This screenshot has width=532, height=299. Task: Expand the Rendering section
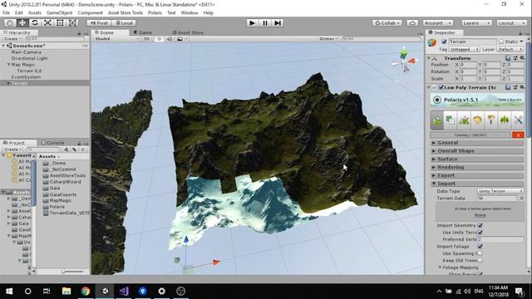(478, 167)
